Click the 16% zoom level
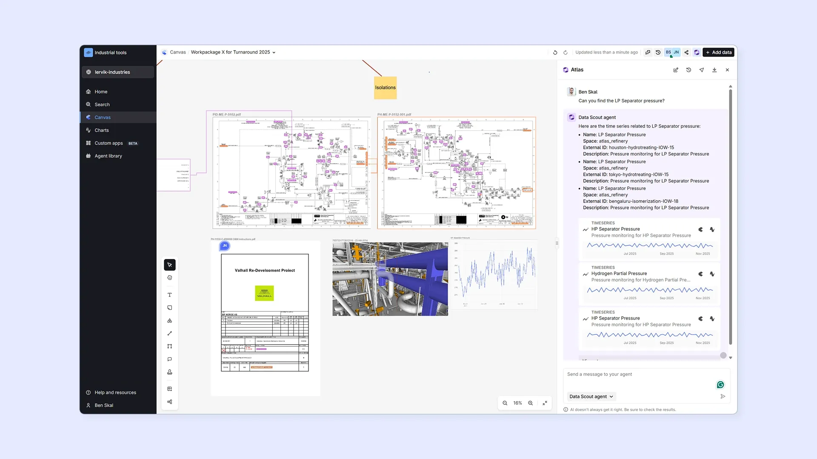Image resolution: width=817 pixels, height=459 pixels. point(517,403)
